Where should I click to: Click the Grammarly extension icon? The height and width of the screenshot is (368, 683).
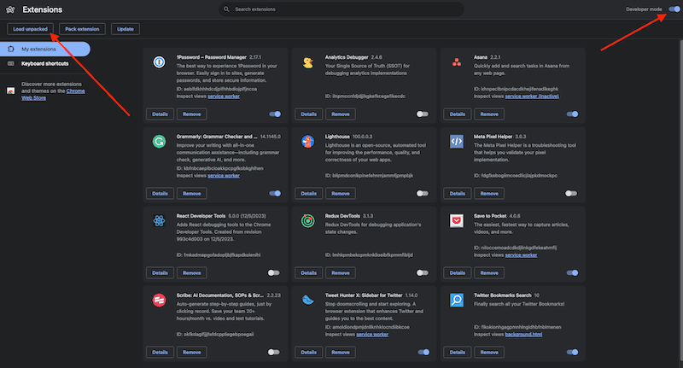[x=159, y=142]
